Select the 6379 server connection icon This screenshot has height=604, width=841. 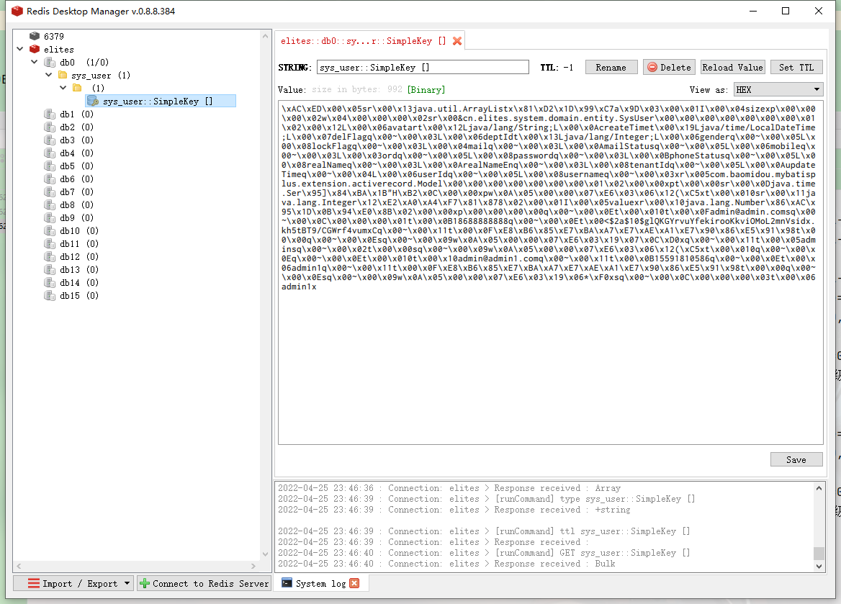(35, 36)
